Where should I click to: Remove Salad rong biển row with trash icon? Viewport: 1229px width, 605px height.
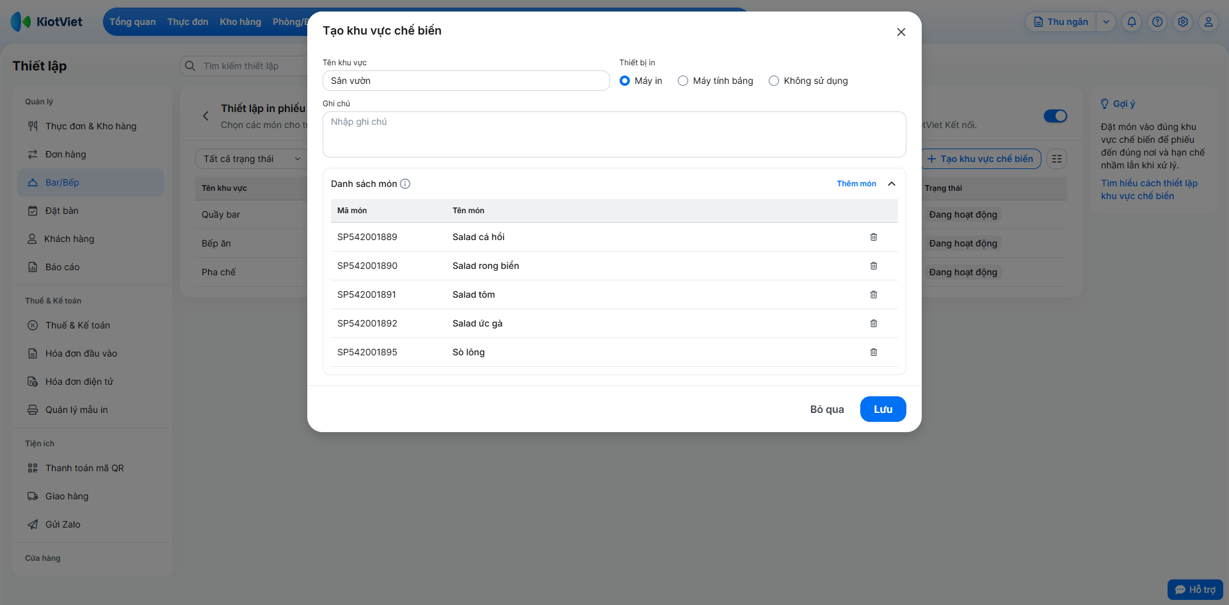click(874, 266)
